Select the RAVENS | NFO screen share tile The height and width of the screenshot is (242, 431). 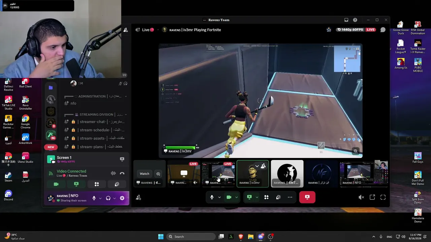[364, 173]
